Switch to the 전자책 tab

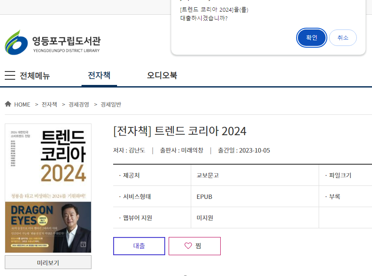click(99, 75)
